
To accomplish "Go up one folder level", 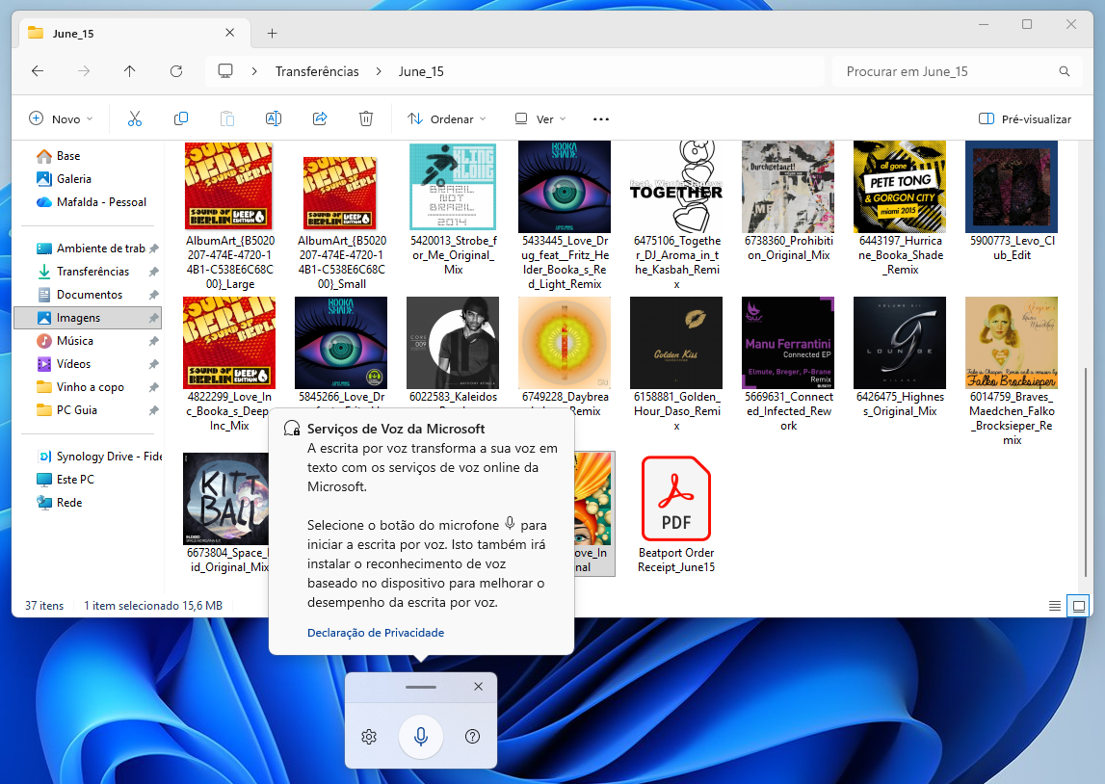I will [130, 71].
